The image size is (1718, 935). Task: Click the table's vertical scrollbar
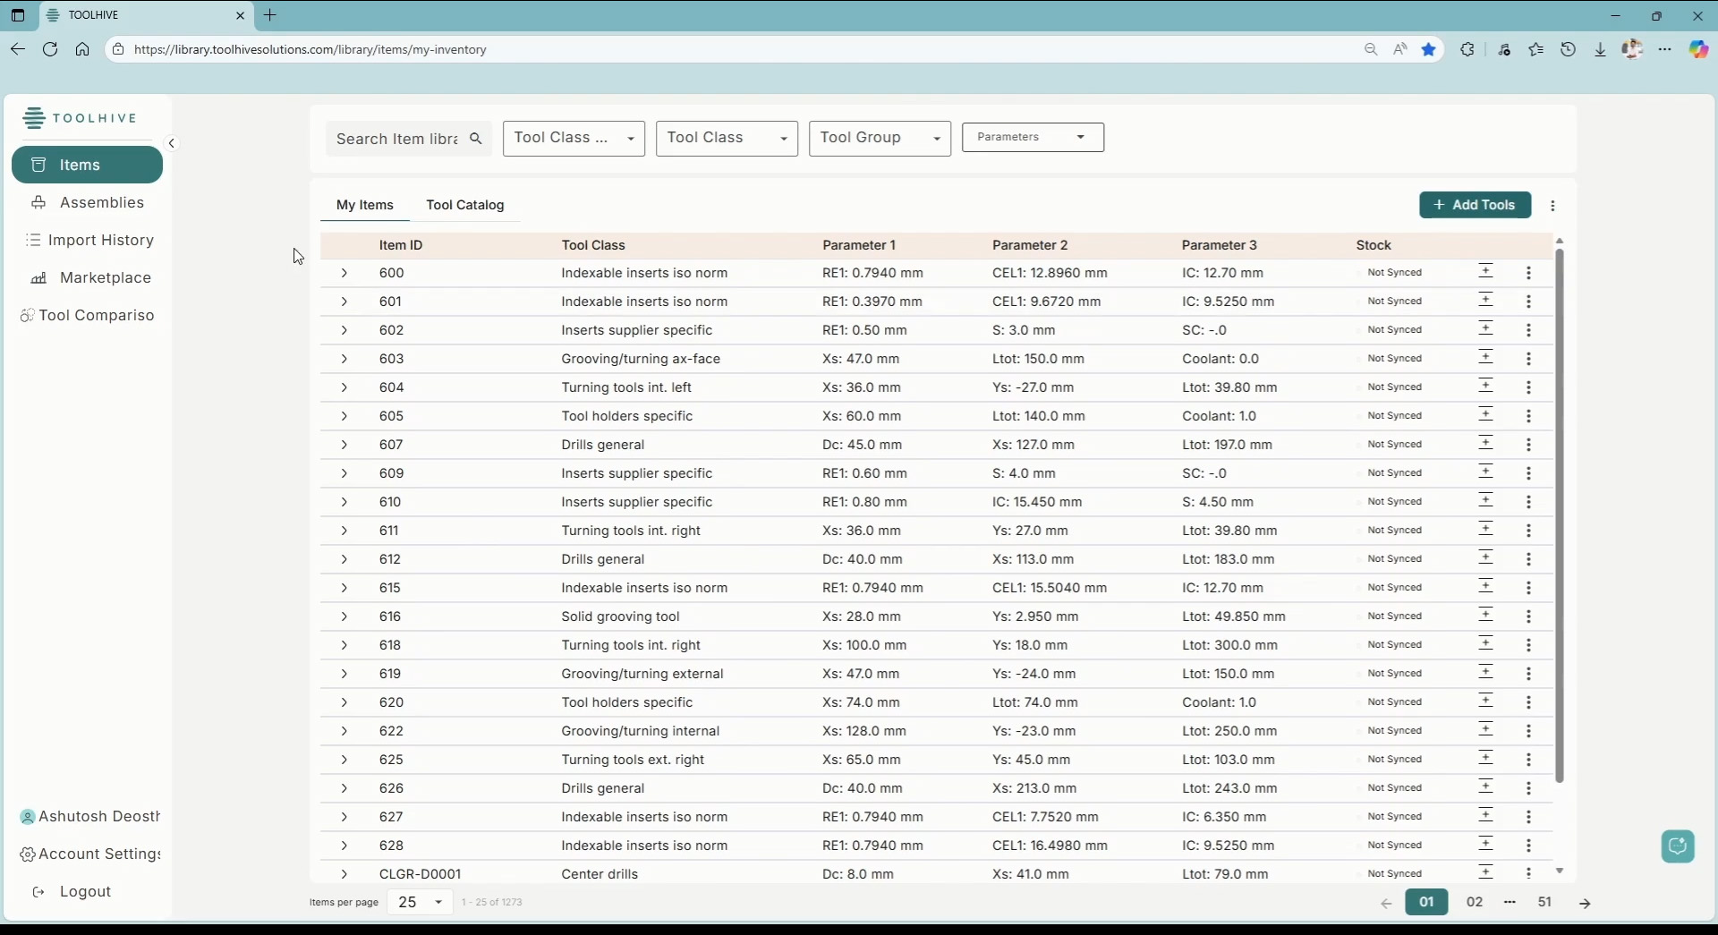[x=1559, y=514]
